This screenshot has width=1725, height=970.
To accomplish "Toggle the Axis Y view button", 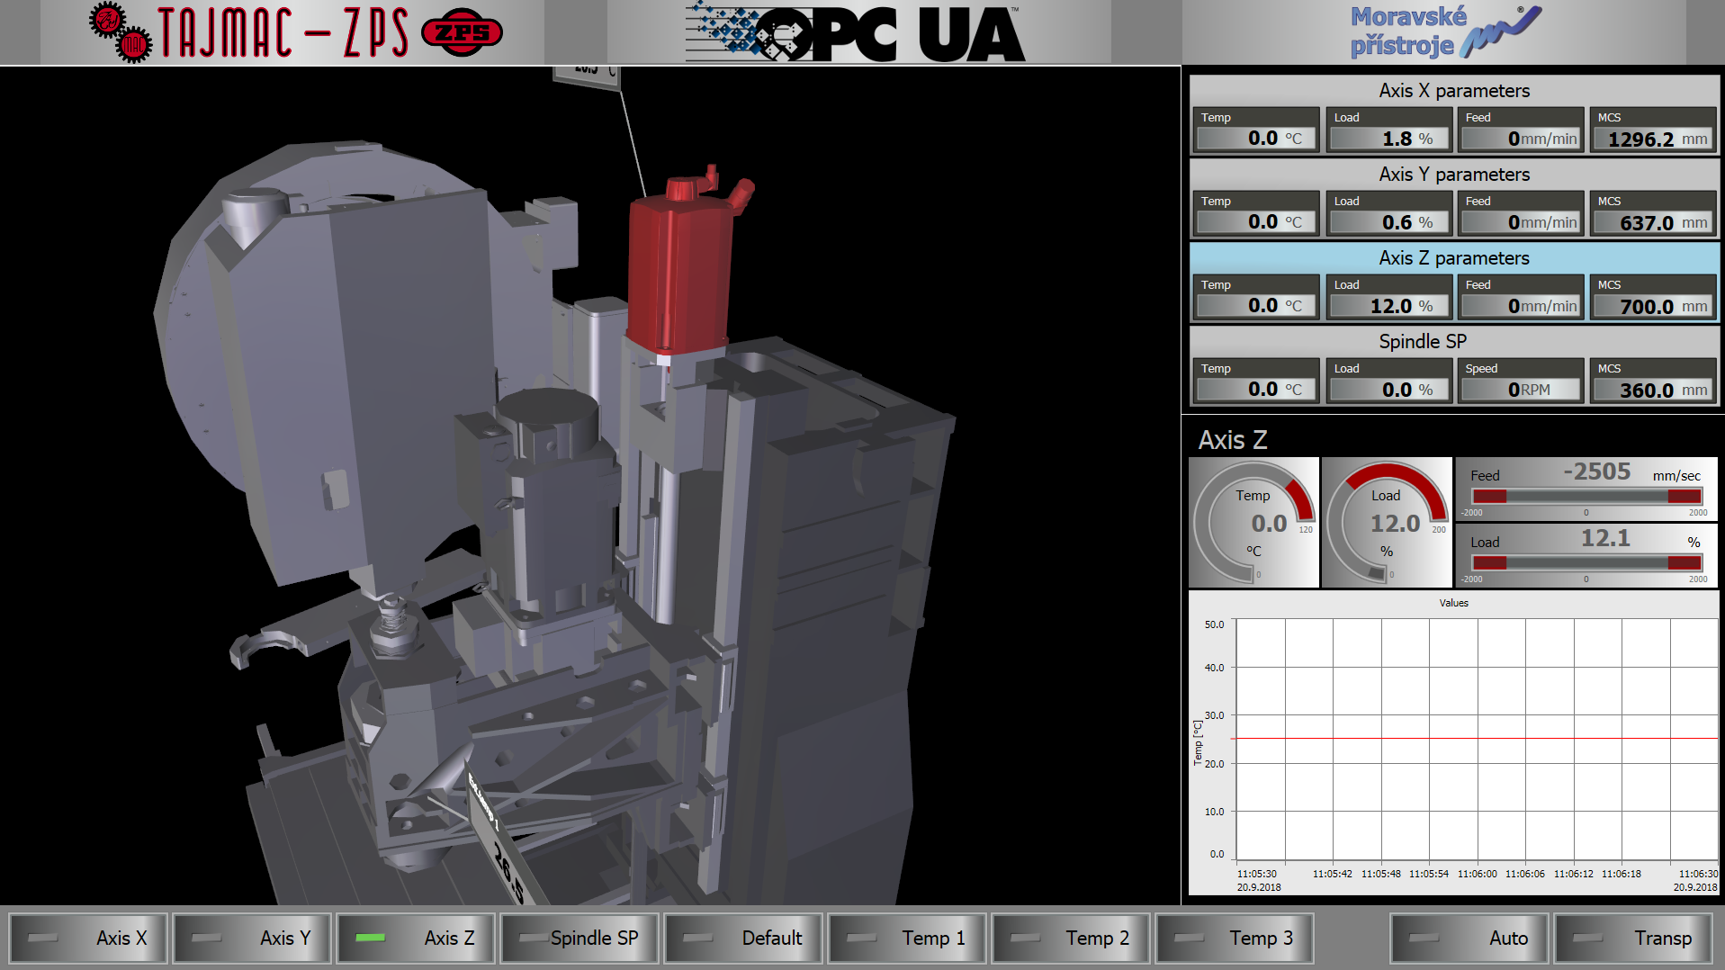I will pos(252,939).
